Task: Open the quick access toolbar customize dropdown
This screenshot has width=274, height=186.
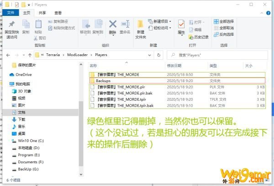Action: click(x=29, y=5)
